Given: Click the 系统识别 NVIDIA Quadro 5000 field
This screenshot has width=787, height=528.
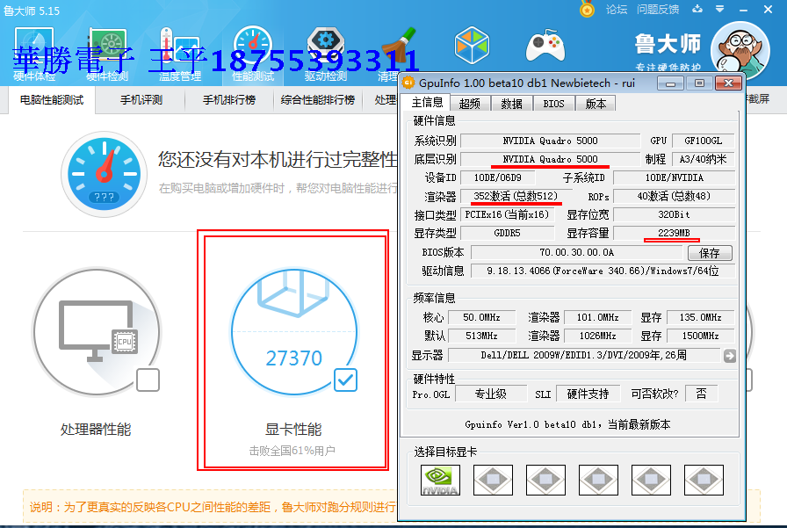Looking at the screenshot, I should pyautogui.click(x=550, y=141).
